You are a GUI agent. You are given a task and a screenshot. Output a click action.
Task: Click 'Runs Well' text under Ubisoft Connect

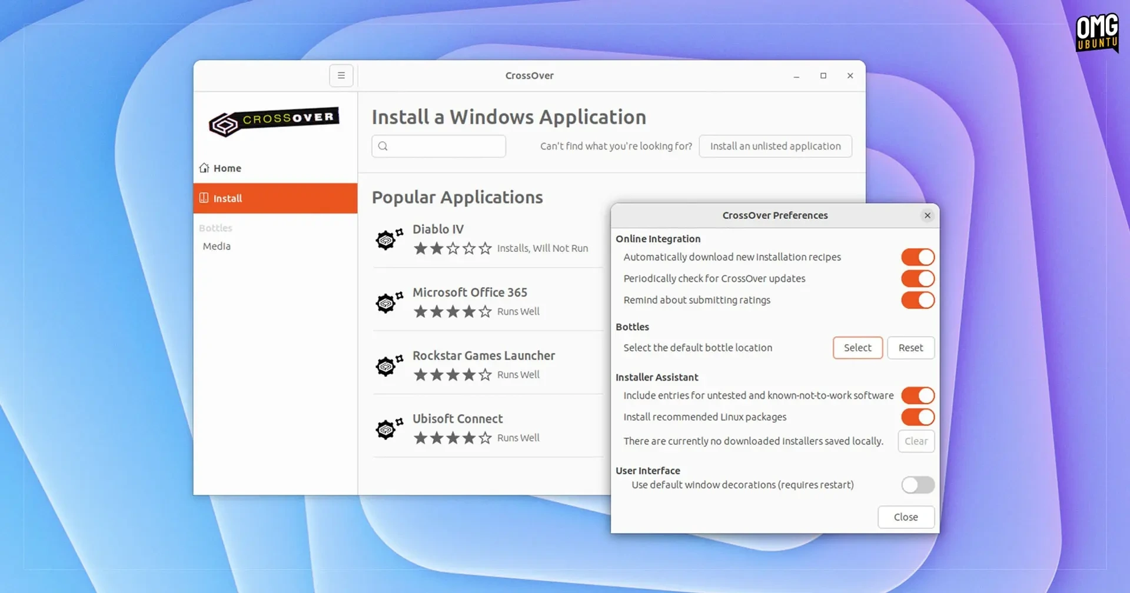click(x=518, y=438)
